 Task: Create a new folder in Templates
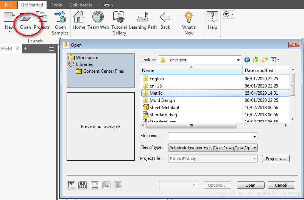click(265, 59)
